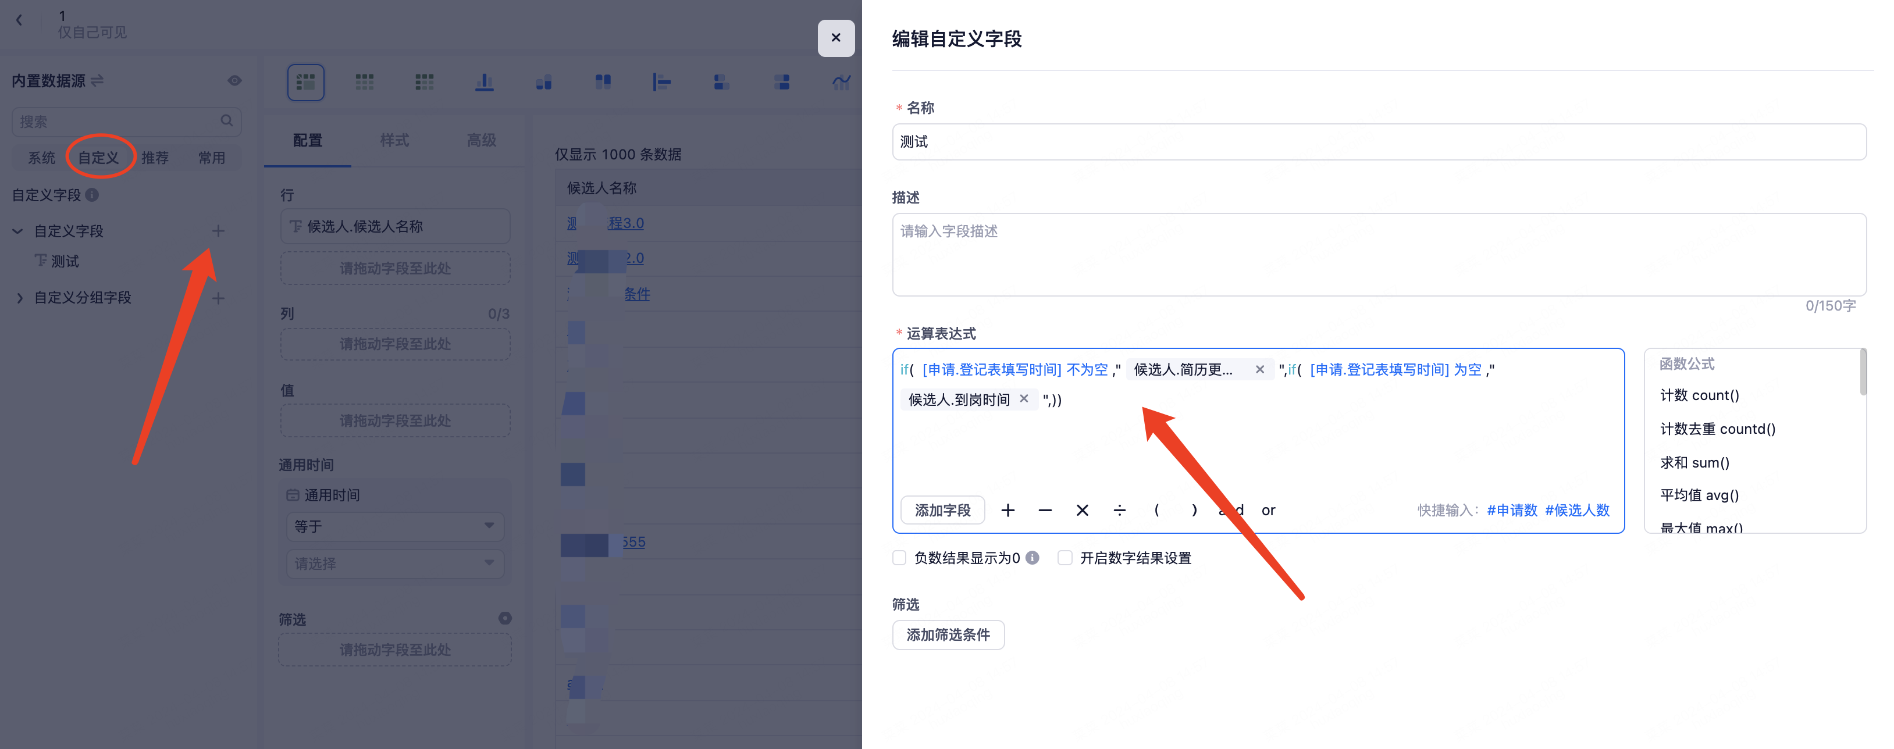Viewport: 1894px width, 749px height.
Task: Click the back arrow at top left
Action: click(19, 20)
